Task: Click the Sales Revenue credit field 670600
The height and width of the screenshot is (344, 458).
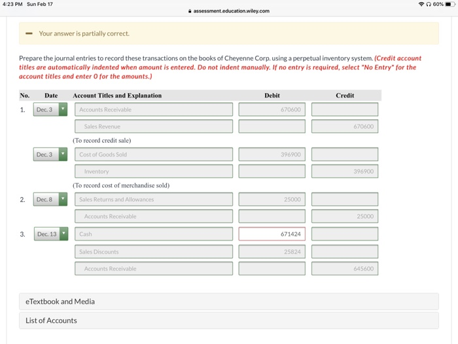Action: tap(345, 126)
